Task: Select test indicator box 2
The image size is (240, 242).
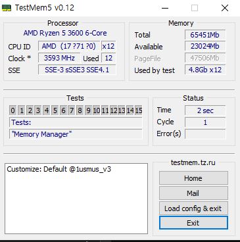Action: click(30, 110)
